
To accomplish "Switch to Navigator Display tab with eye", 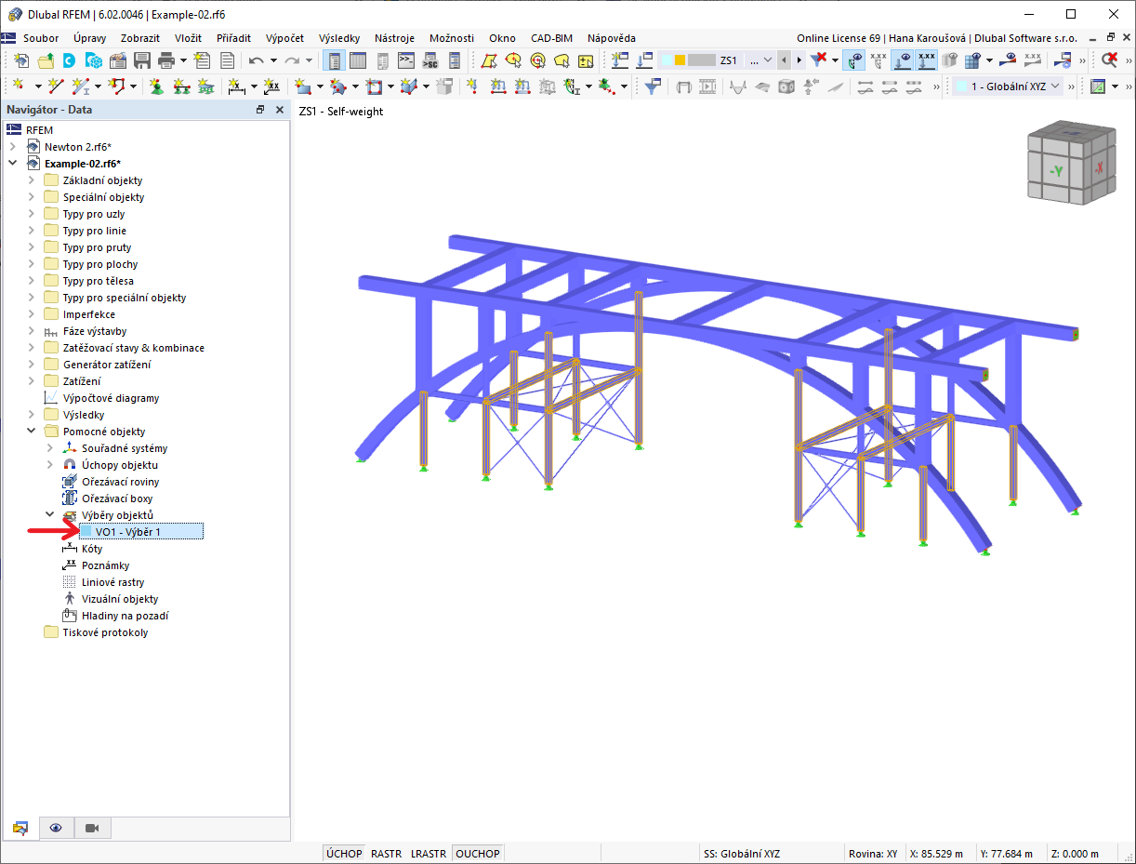I will 56,828.
